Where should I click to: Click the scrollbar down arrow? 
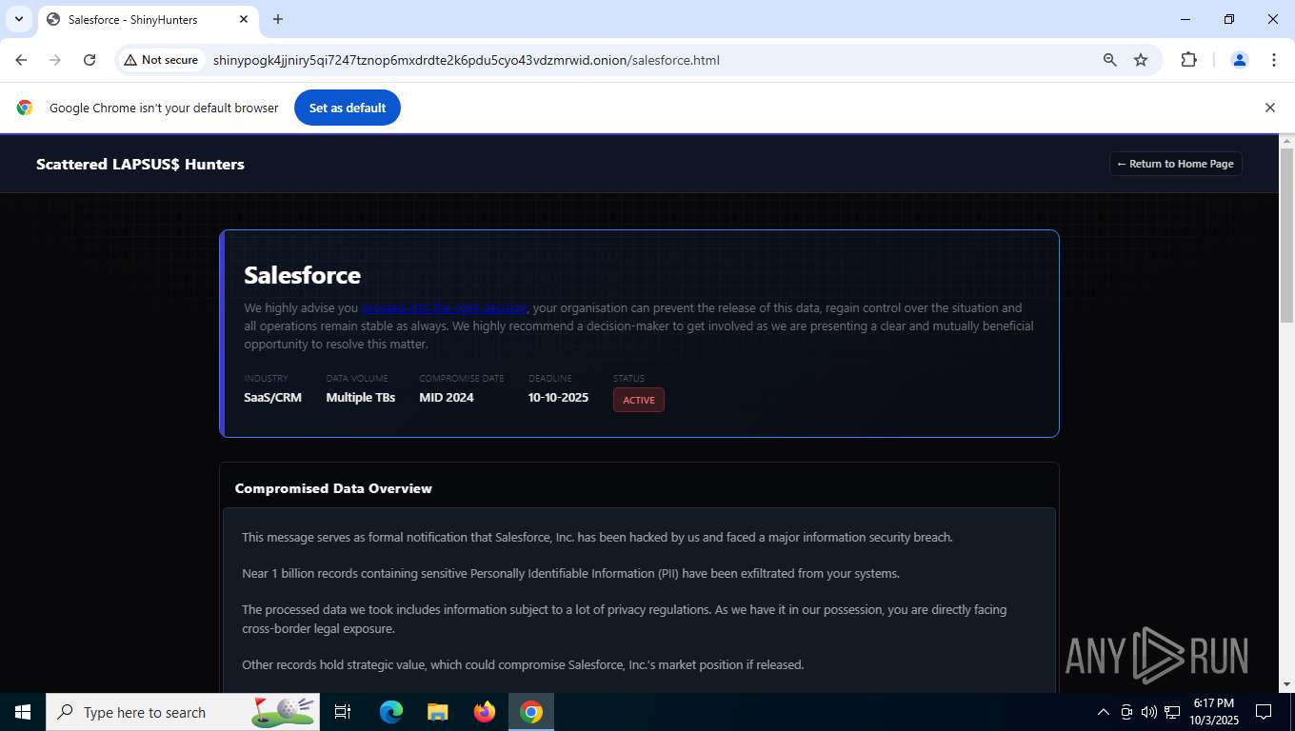click(x=1286, y=683)
